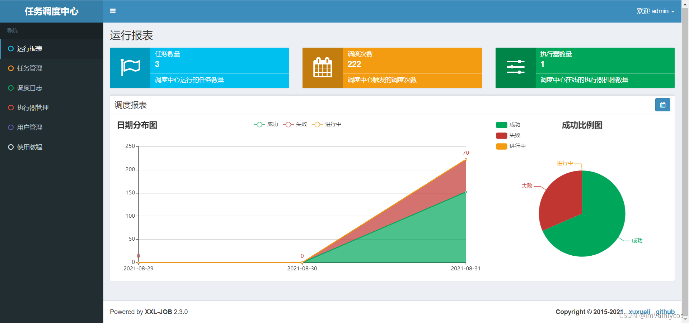Click the white circle icon beside 使用教程
Screen dimensions: 689x323
click(11, 147)
